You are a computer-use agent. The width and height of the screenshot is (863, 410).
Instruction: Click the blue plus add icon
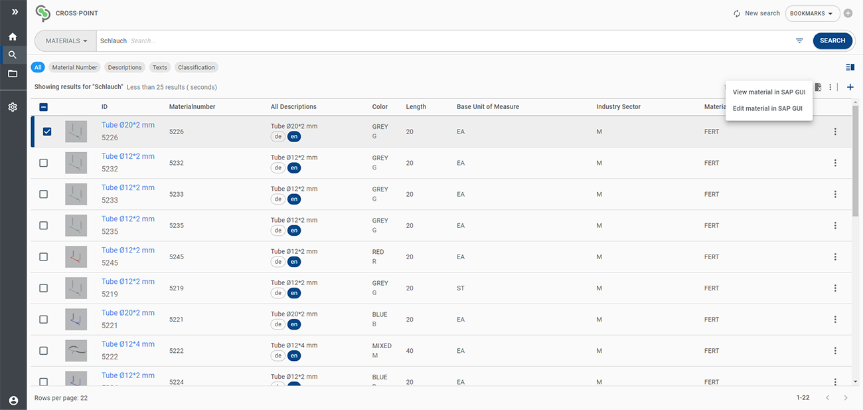(850, 87)
